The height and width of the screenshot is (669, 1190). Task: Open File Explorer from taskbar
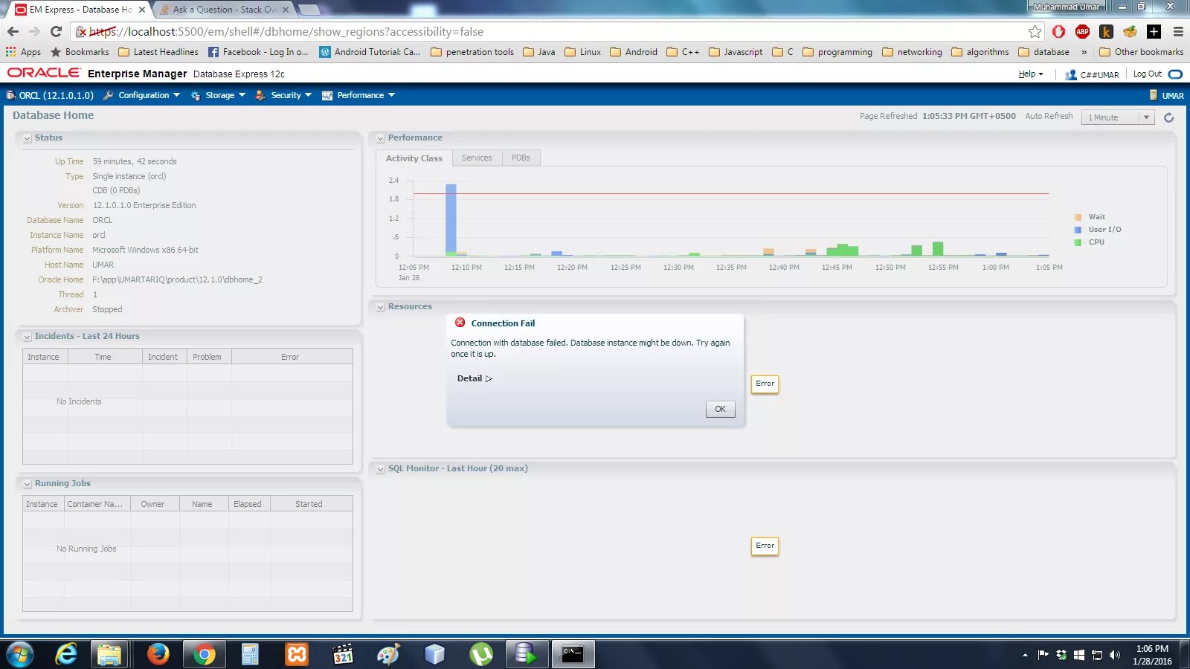109,654
